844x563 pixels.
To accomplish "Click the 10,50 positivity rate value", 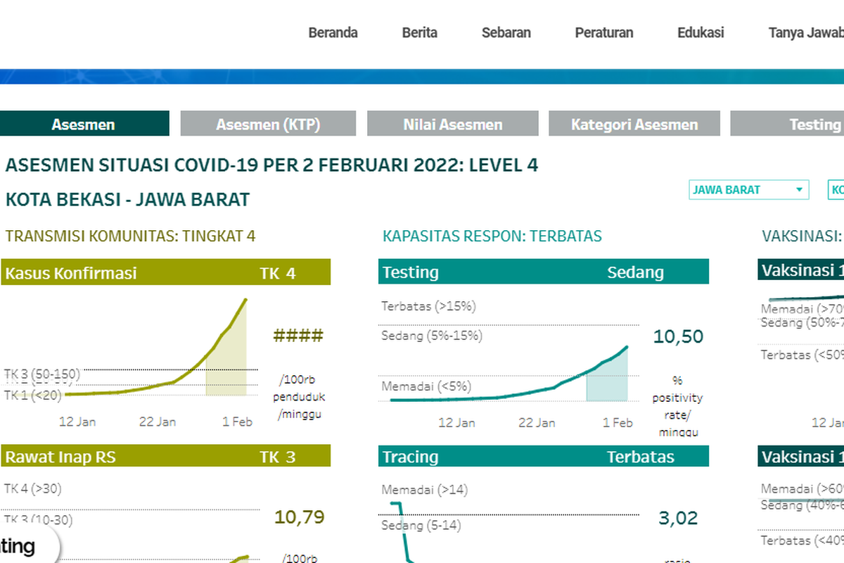I will 677,336.
